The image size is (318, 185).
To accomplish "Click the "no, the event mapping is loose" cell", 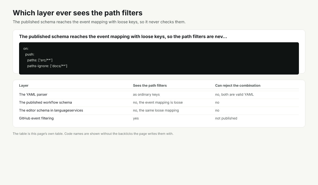I will click(x=158, y=103).
